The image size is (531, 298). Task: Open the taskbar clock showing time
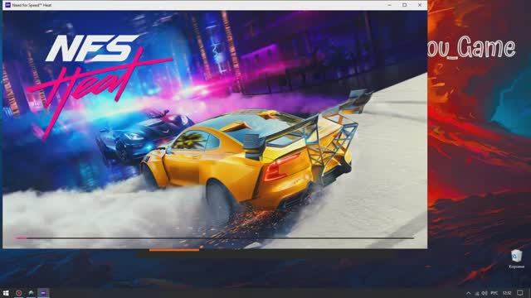point(507,293)
